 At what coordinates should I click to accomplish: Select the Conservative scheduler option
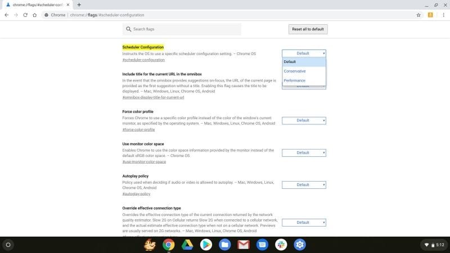[x=295, y=71]
